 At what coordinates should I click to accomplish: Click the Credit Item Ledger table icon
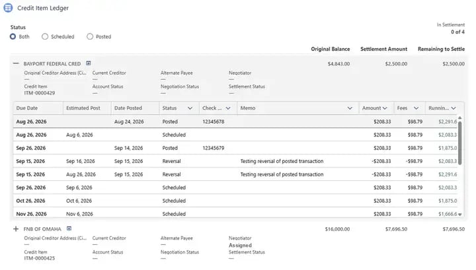coord(8,8)
